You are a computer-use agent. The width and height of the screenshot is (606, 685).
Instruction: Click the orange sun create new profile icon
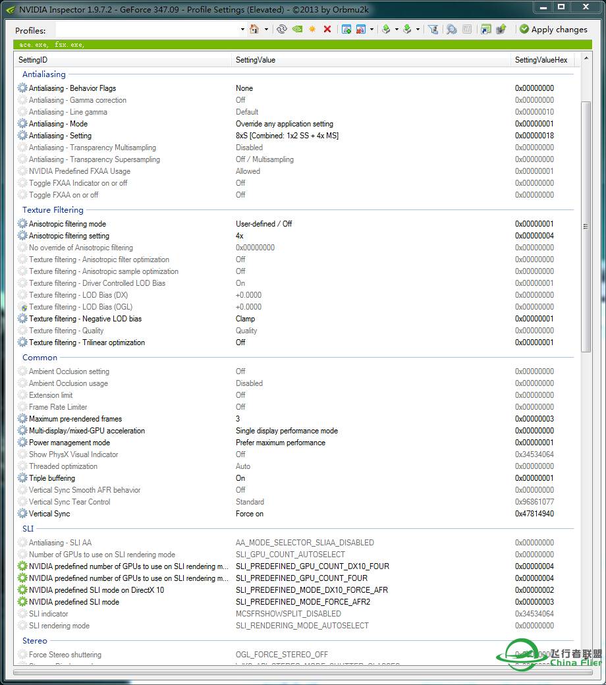point(312,29)
